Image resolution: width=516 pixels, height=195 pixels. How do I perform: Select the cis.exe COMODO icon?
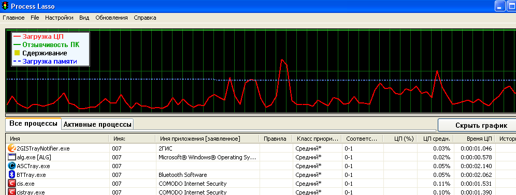pyautogui.click(x=11, y=184)
